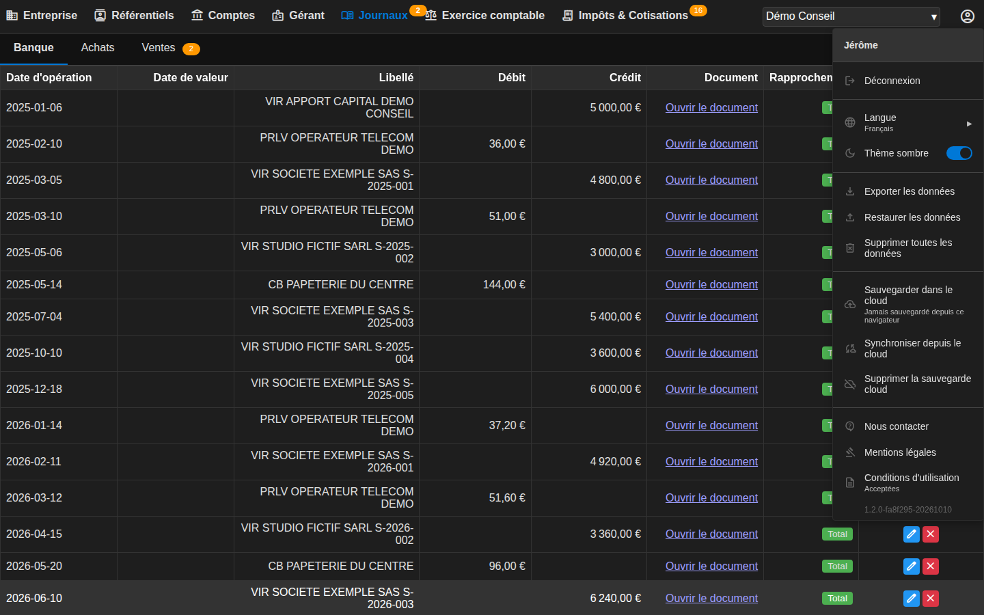Screen dimensions: 984x615
Task: Edit the 2026-06-10 entry with pencil button
Action: (x=912, y=599)
